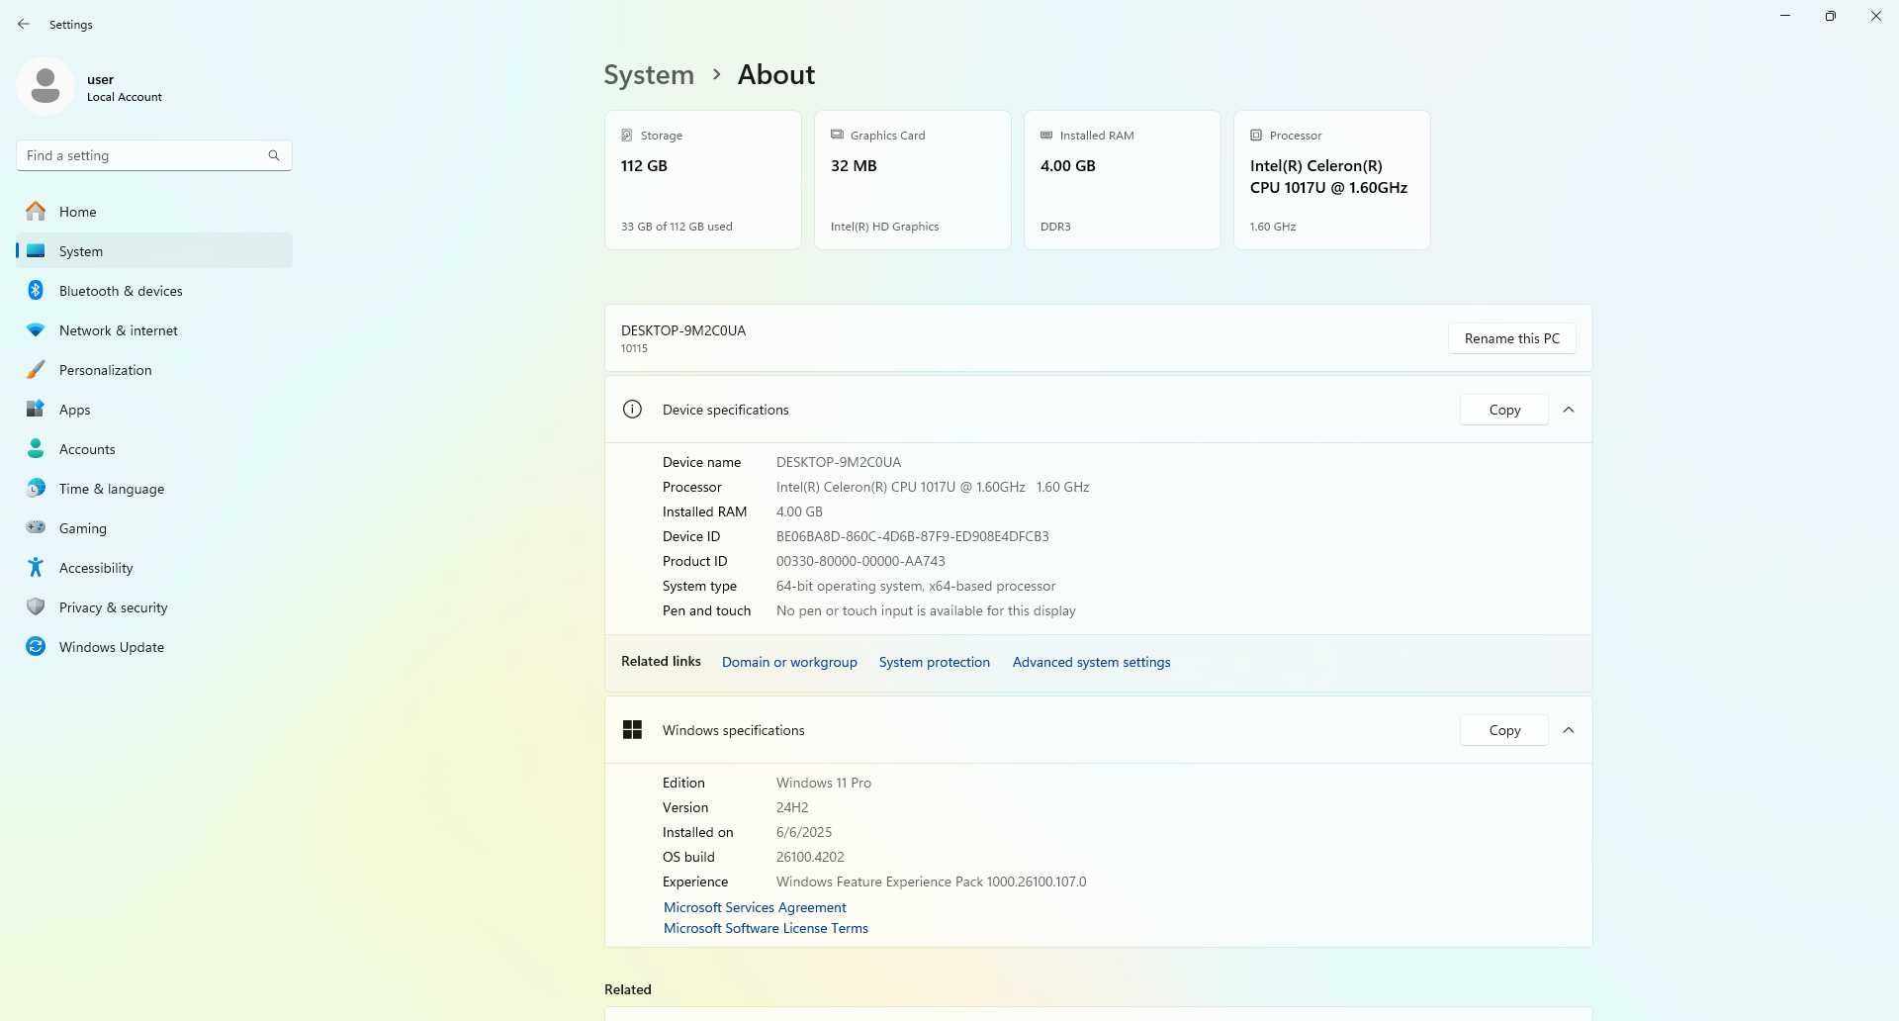
Task: Collapse the Windows specifications section
Action: (1569, 730)
